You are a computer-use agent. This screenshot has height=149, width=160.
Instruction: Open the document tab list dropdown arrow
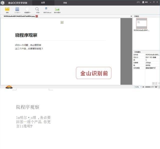click(131, 16)
